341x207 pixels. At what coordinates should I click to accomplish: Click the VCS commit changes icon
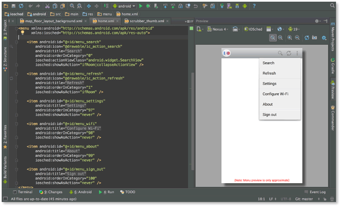[173, 6]
